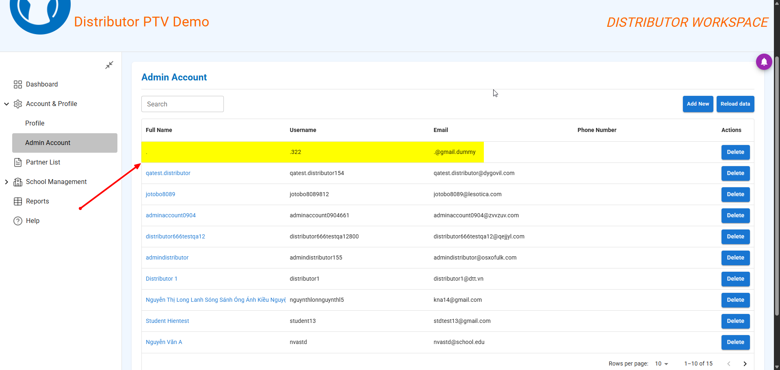Click the Username column header

tap(303, 130)
